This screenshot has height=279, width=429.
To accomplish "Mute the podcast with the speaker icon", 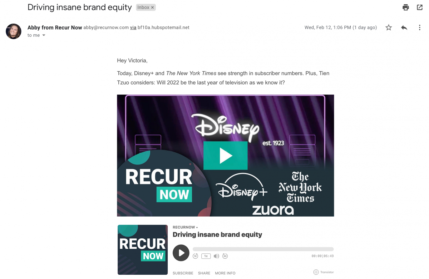I will [216, 256].
